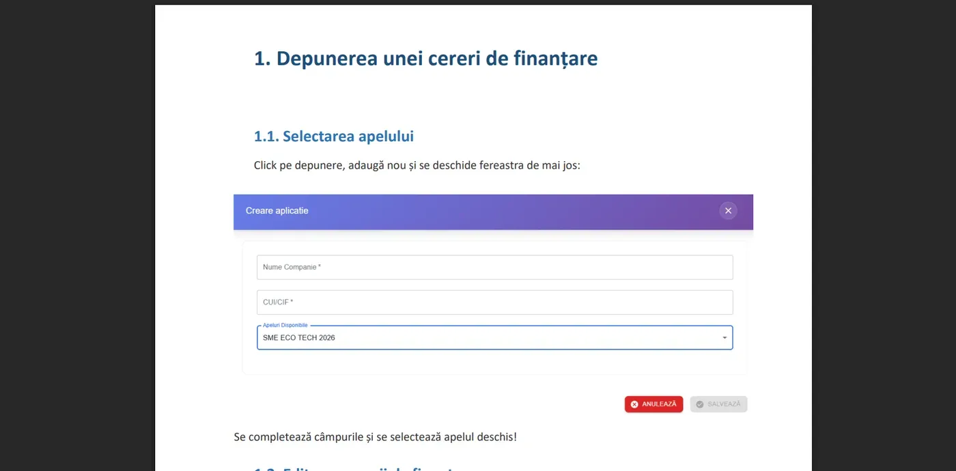Screen dimensions: 956x471
Task: Click the sentence "Se completează câmpurile și se selectează apelul deschis!"
Action: pos(375,437)
